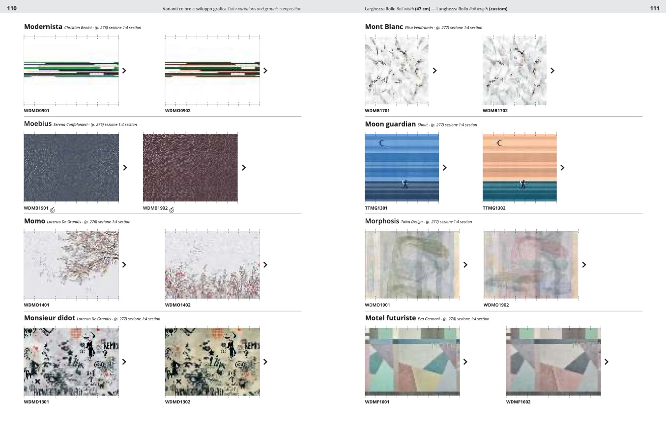Select the Mont Blanc WDMB1702 thumbnail
The height and width of the screenshot is (432, 666).
click(514, 70)
